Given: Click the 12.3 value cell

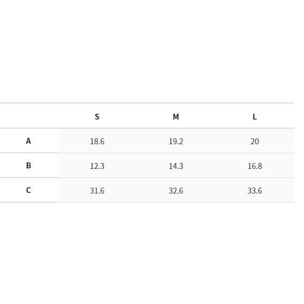Looking at the screenshot, I should [x=97, y=165].
